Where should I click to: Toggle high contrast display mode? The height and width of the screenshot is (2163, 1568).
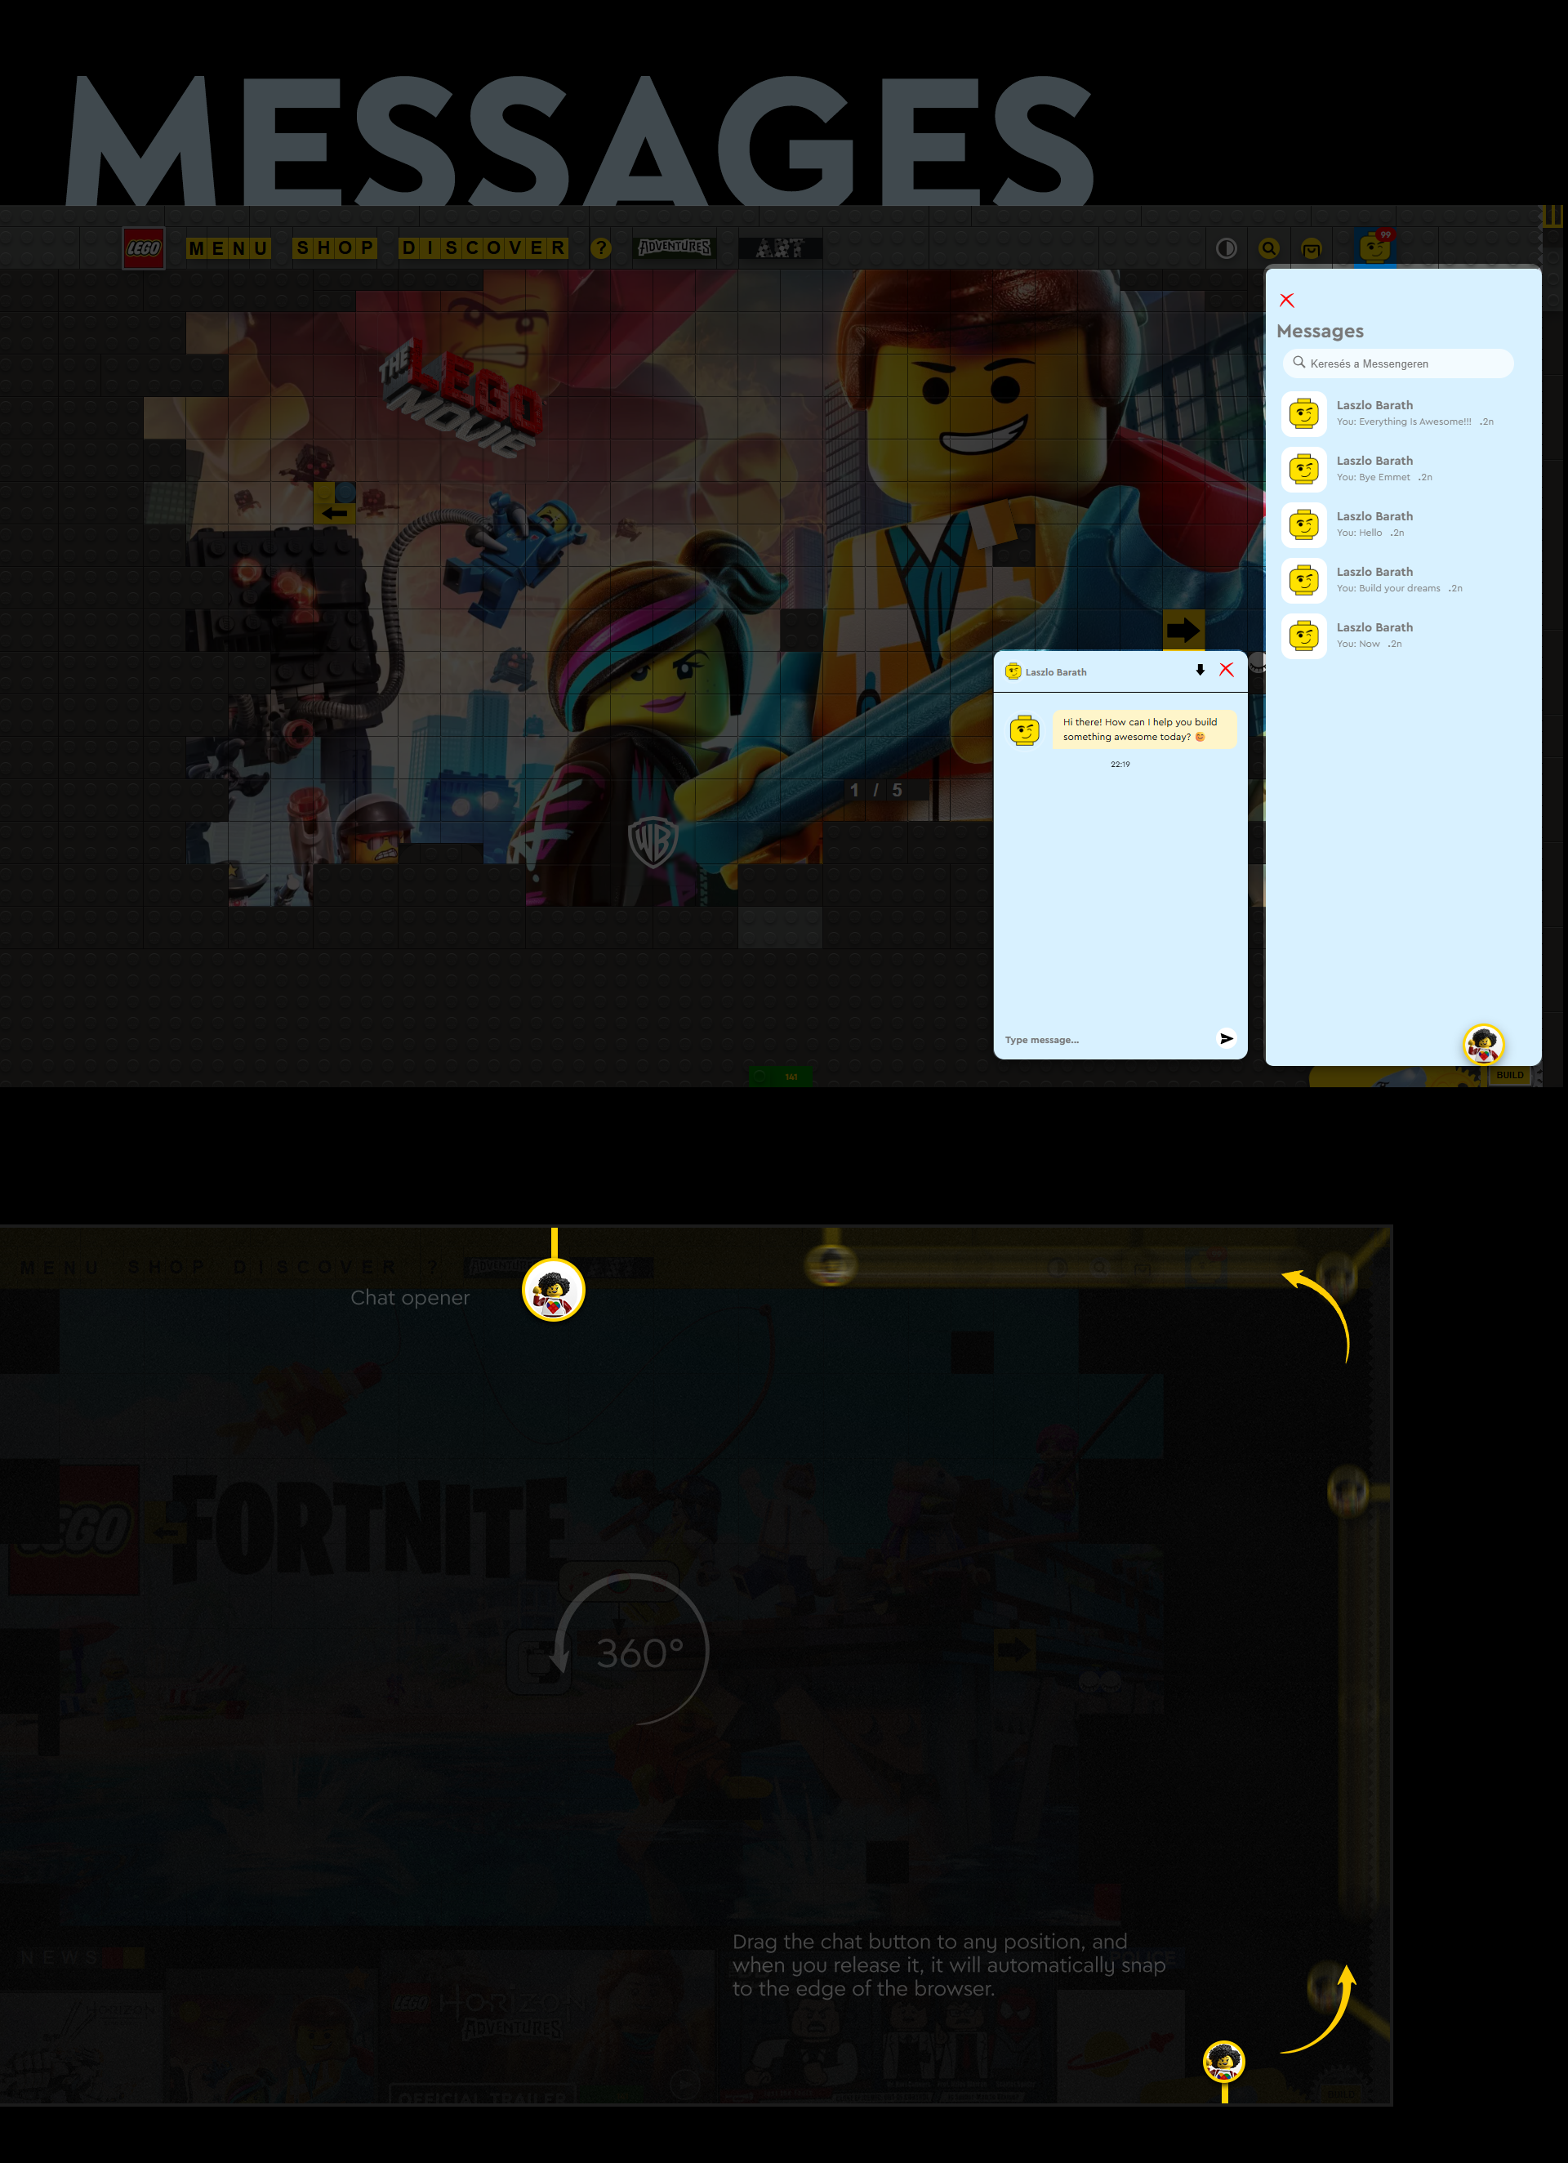tap(1225, 248)
